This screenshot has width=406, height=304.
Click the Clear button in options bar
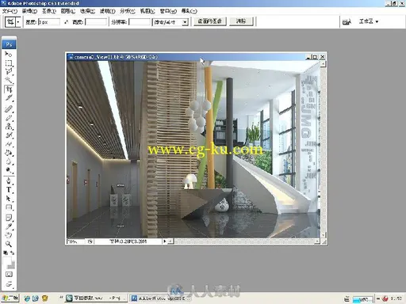click(x=241, y=21)
